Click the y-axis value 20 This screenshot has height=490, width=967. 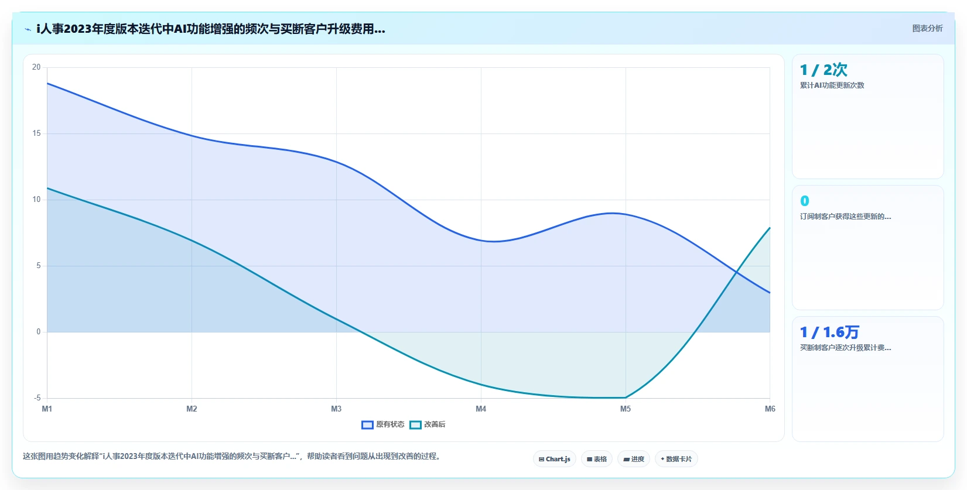tap(36, 67)
